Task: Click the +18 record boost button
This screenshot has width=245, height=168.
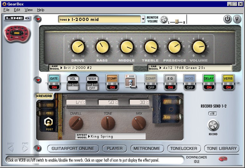Action: click(x=213, y=114)
